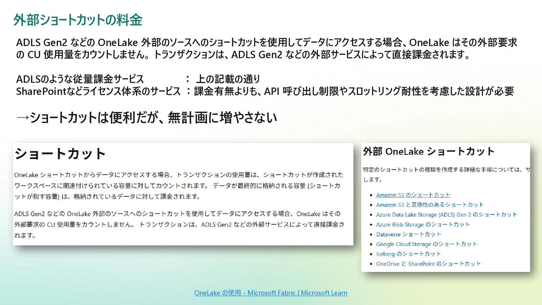Select the ADLSのような従量課金サービス text line
The image size is (542, 305).
(x=80, y=79)
